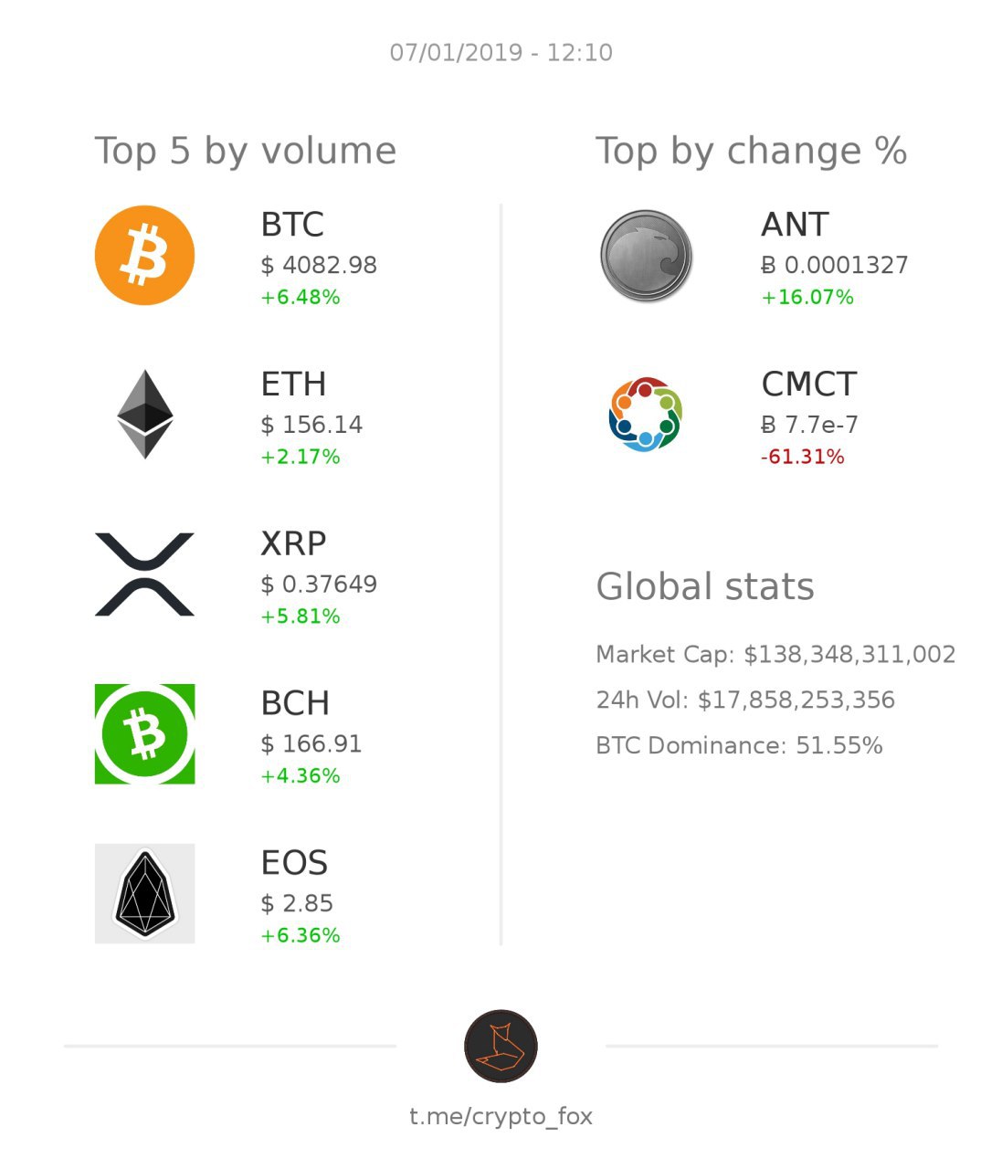This screenshot has height=1169, width=1002.
Task: Click the orange Bitcoin BTC logo
Action: 144,255
